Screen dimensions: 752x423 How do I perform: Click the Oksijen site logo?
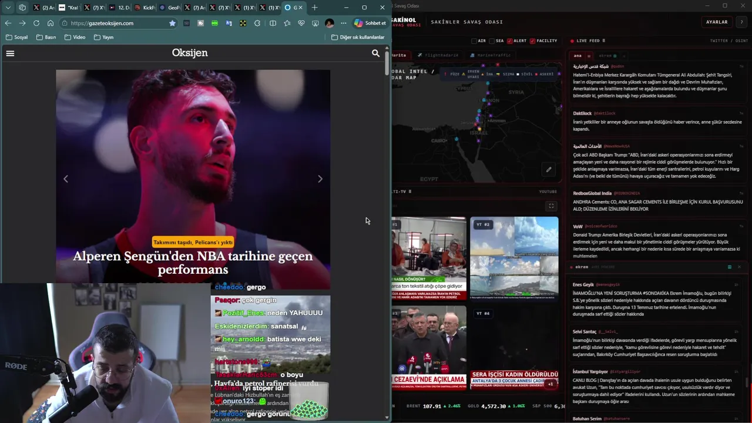point(190,53)
